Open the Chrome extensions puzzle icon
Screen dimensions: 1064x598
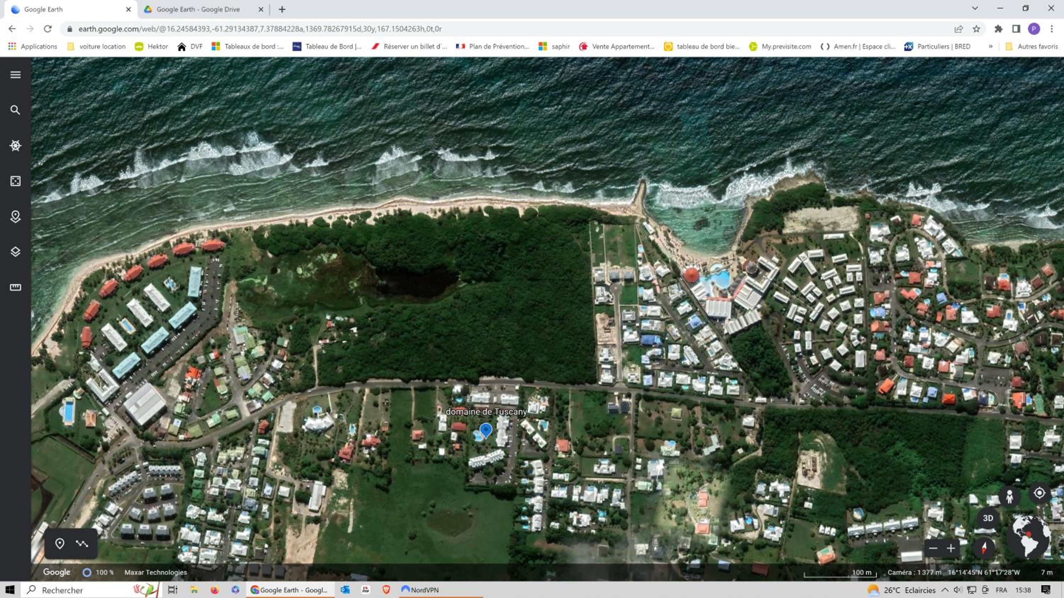pos(998,28)
